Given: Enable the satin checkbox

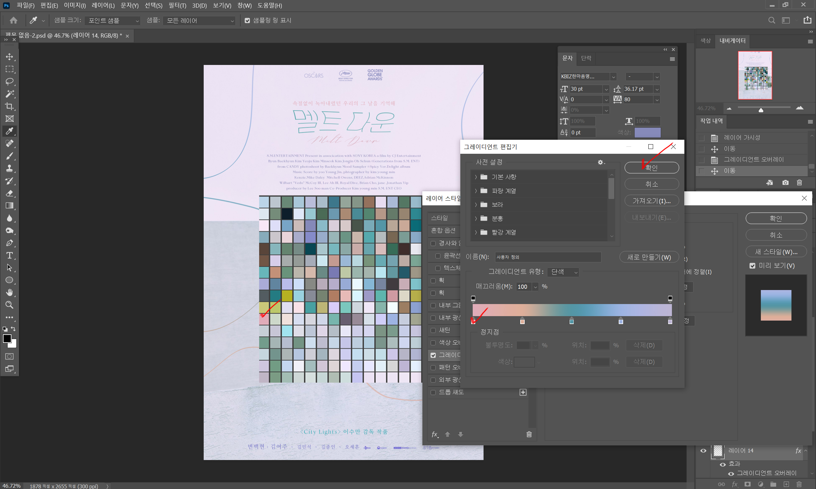Looking at the screenshot, I should [433, 330].
